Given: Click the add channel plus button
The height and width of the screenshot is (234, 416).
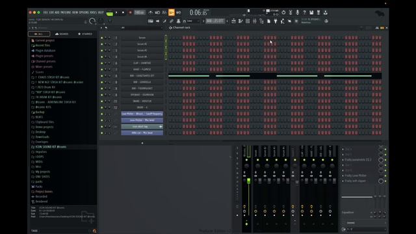Looking at the screenshot, I should pos(142,143).
